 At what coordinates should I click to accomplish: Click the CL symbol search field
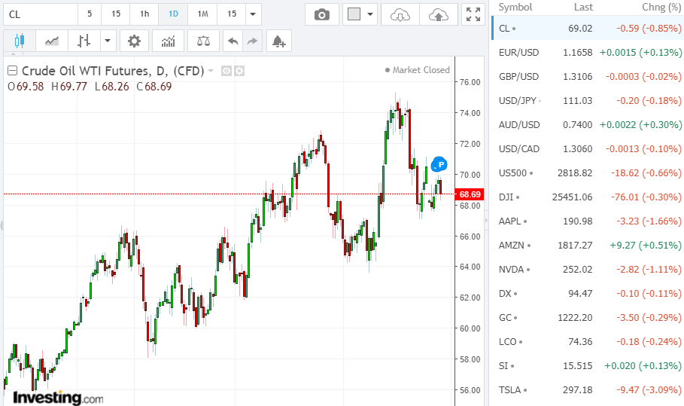(x=39, y=14)
